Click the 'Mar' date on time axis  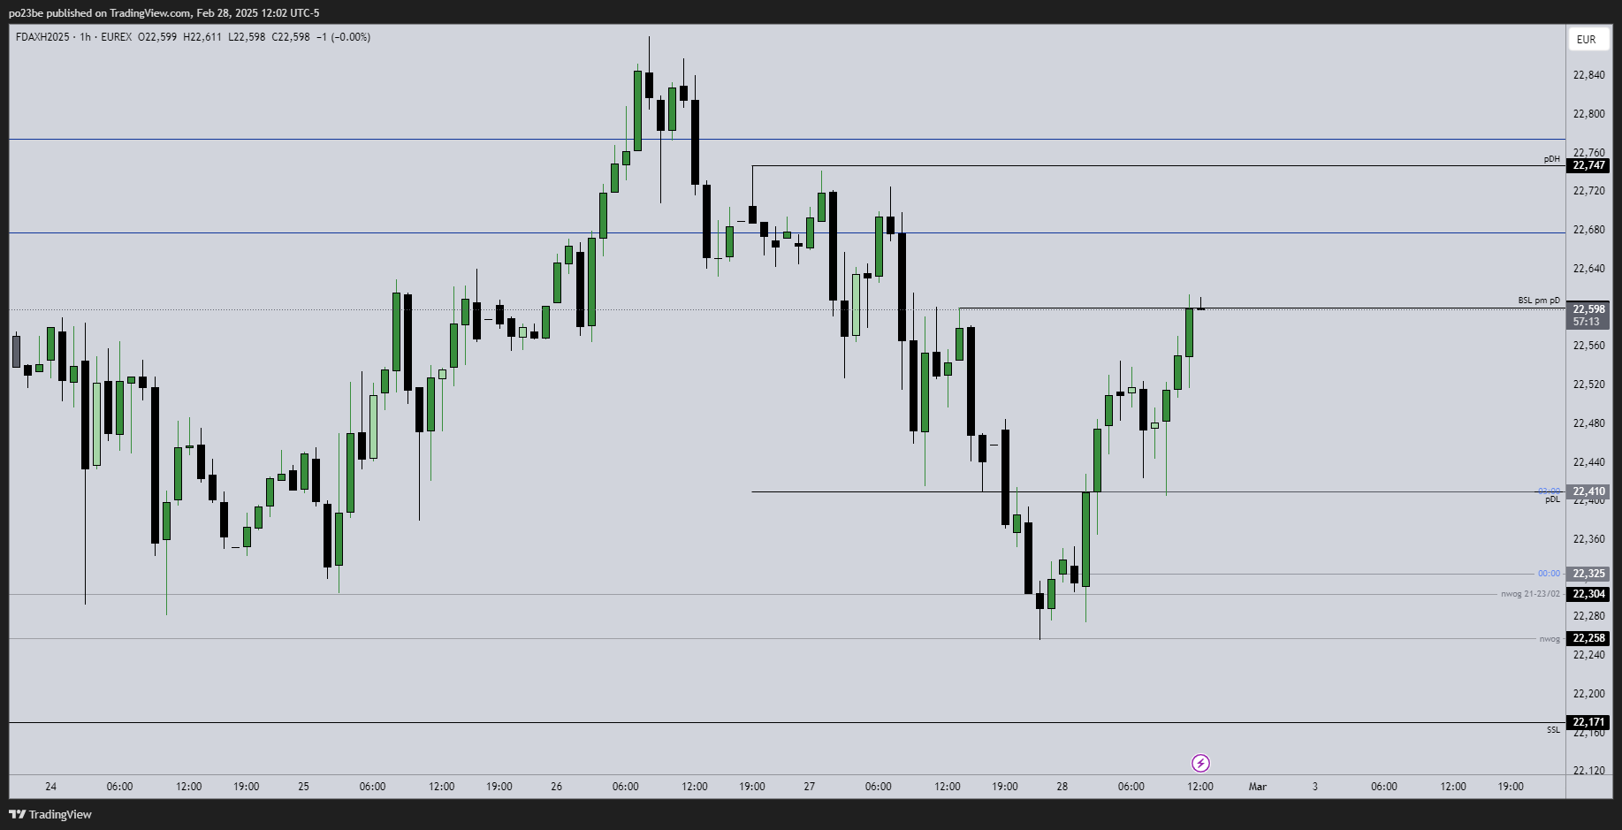click(1257, 787)
